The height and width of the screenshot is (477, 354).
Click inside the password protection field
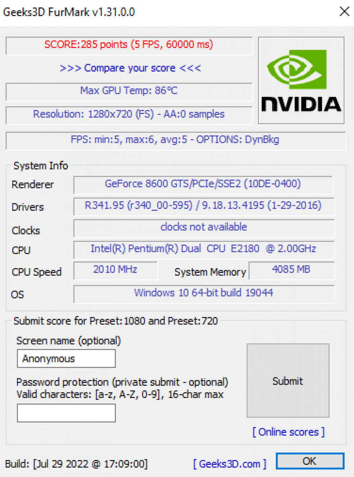[x=66, y=413]
